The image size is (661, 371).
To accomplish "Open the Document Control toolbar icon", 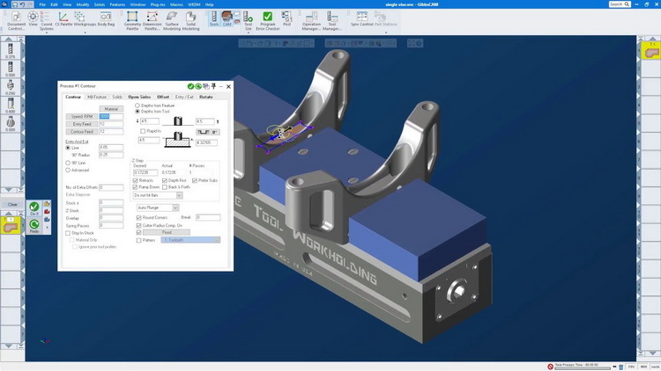I will click(16, 17).
